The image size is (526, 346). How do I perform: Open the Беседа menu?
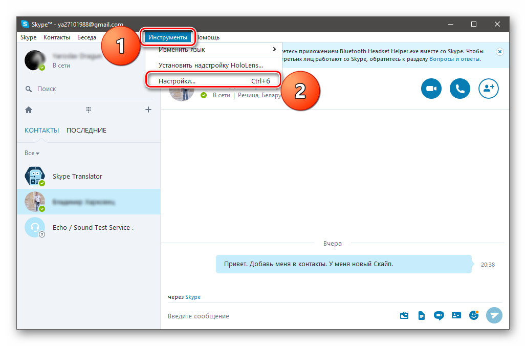86,37
